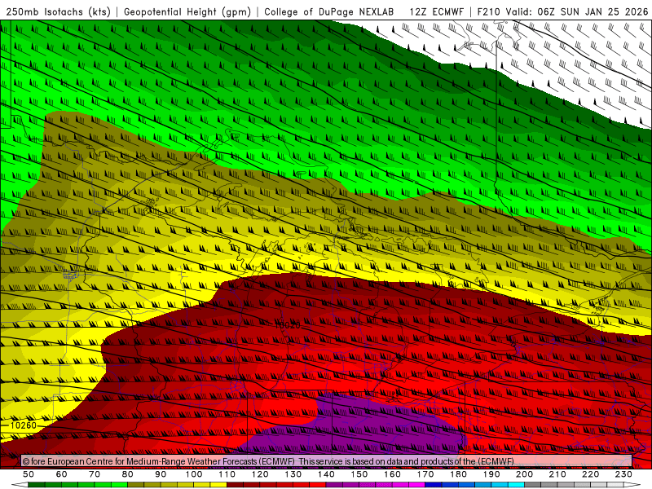Viewport: 652px width, 489px height.
Task: Click the left arrow end of color bar
Action: click(x=20, y=485)
